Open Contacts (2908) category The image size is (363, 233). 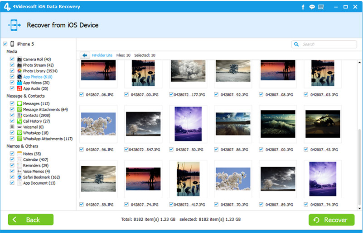click(37, 115)
